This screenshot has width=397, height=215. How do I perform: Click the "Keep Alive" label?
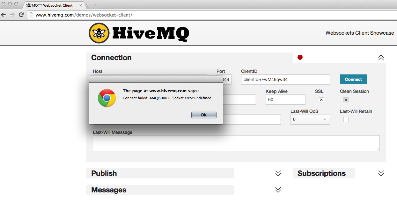[x=276, y=91]
